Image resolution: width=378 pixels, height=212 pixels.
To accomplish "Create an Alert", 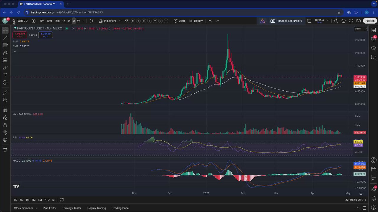I will pos(179,21).
